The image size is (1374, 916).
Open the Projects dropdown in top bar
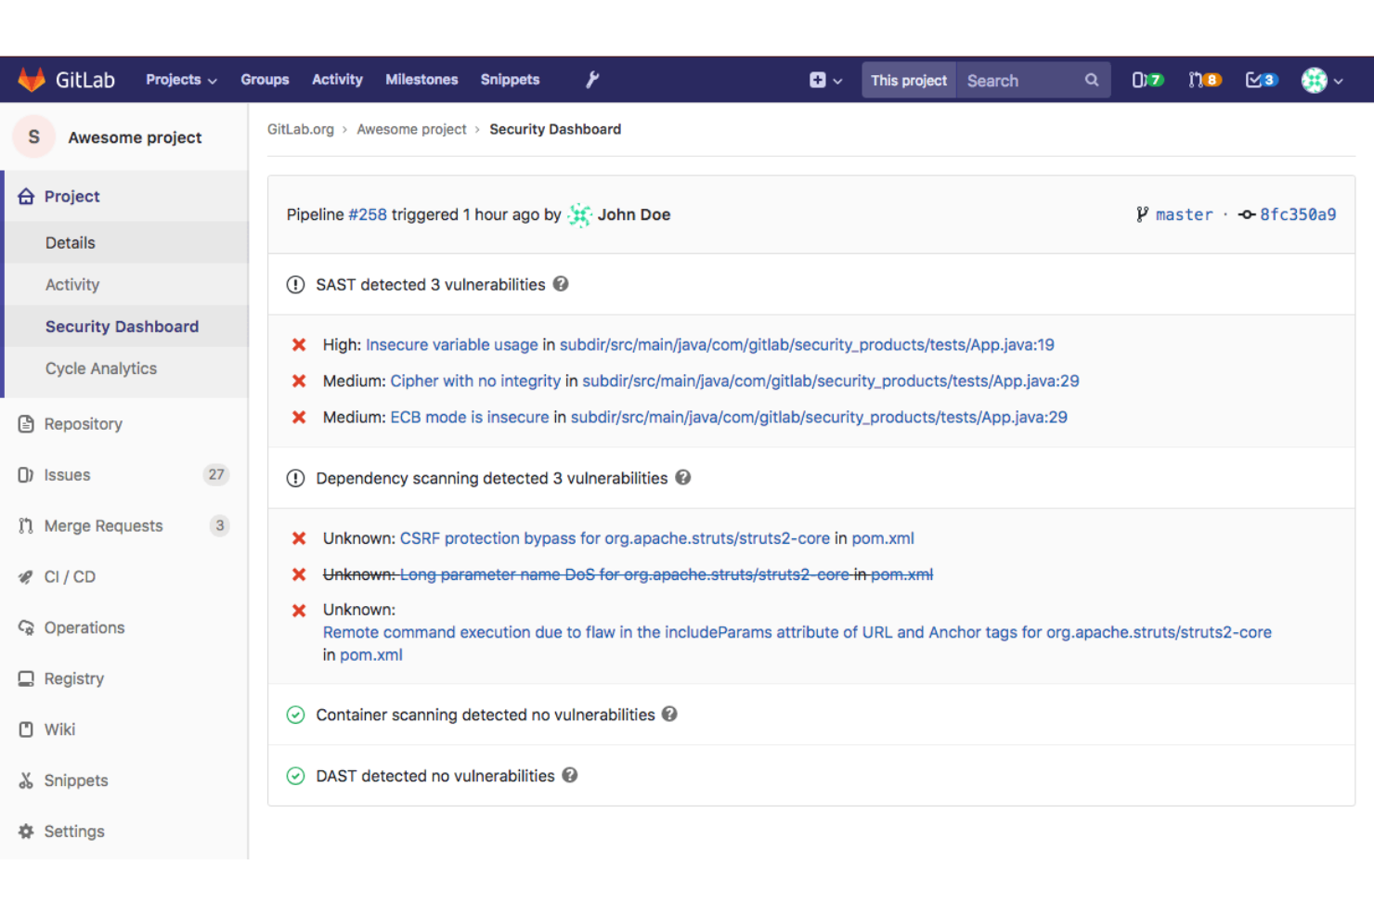181,80
